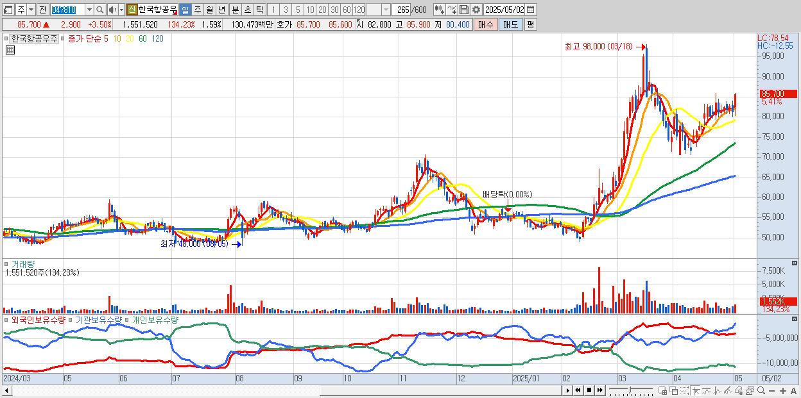Viewport: 801px width, 398px height.
Task: Click the chart layout icon at top-left
Action: 8,10
